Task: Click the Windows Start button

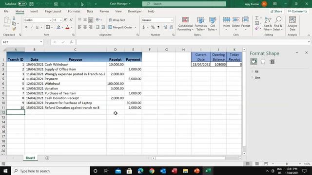Action: point(5,171)
